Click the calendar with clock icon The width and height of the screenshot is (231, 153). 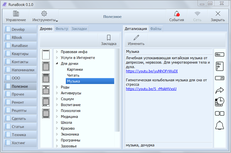[219, 102]
